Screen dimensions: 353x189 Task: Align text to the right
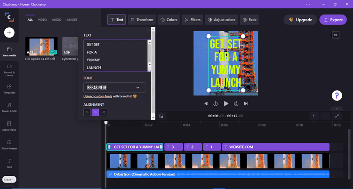pos(103,112)
